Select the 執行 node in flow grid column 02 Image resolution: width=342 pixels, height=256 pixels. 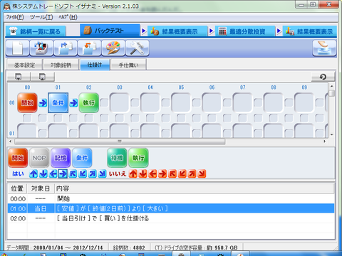click(89, 102)
